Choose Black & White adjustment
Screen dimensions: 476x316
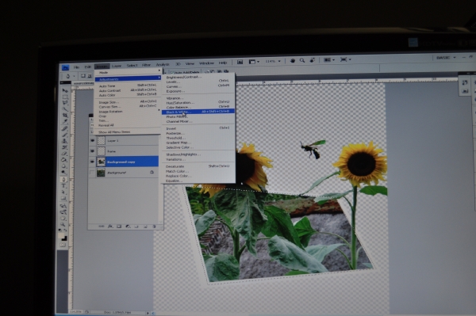point(198,112)
